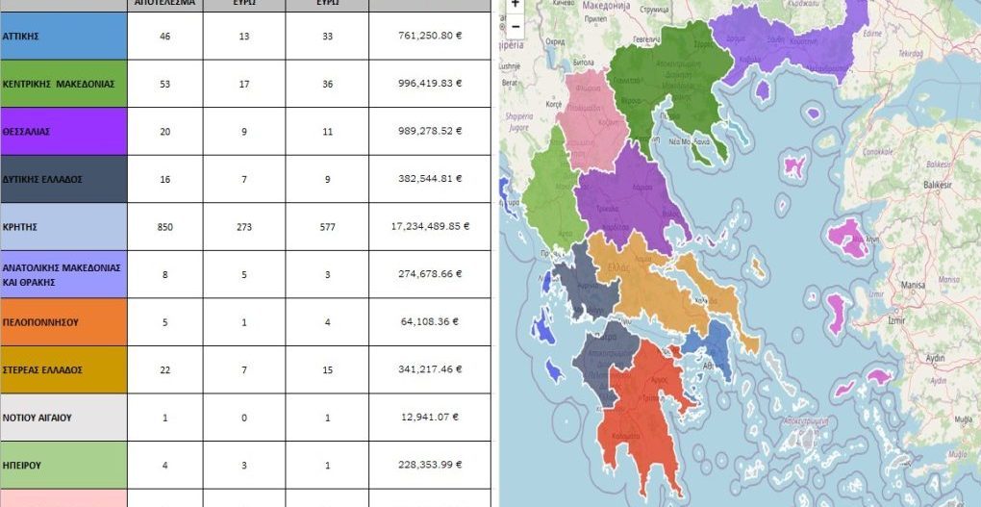981x507 pixels.
Task: Select the ΝΟΤΙΟΥ ΑΙΓΑΙΟΥ row label
Action: coord(63,418)
